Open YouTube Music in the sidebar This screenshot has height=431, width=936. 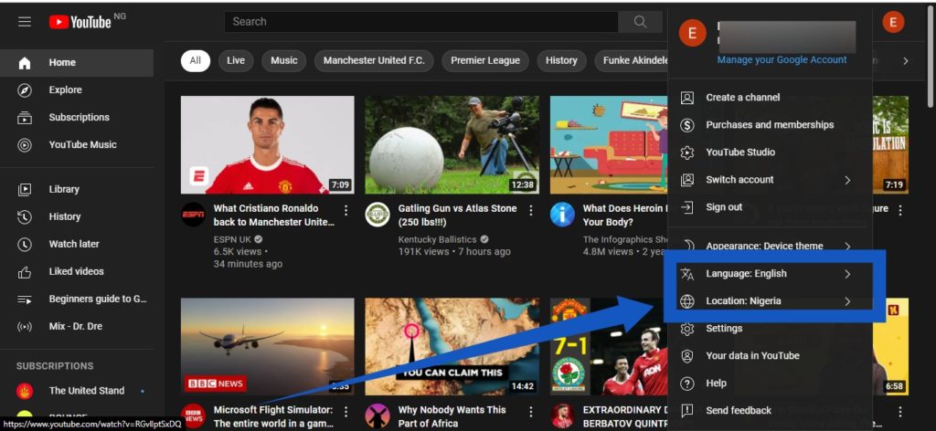[77, 145]
